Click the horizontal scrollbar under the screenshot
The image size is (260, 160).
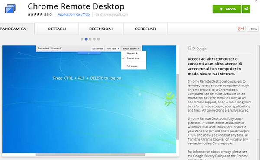(91, 154)
